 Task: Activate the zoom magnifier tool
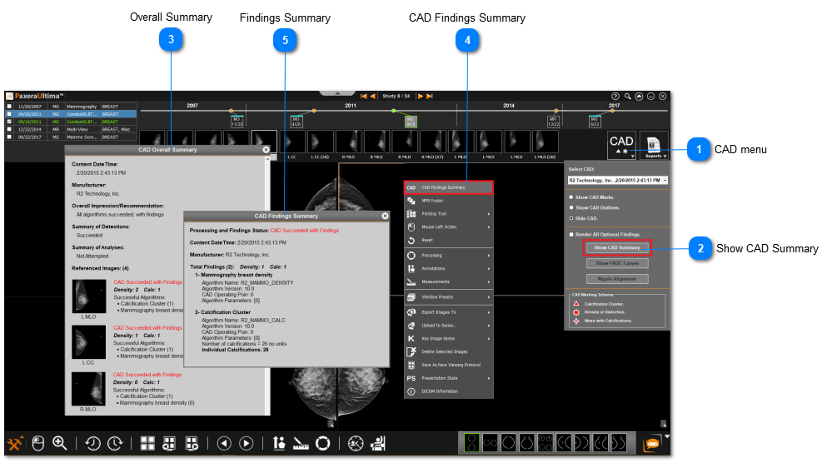click(x=59, y=443)
